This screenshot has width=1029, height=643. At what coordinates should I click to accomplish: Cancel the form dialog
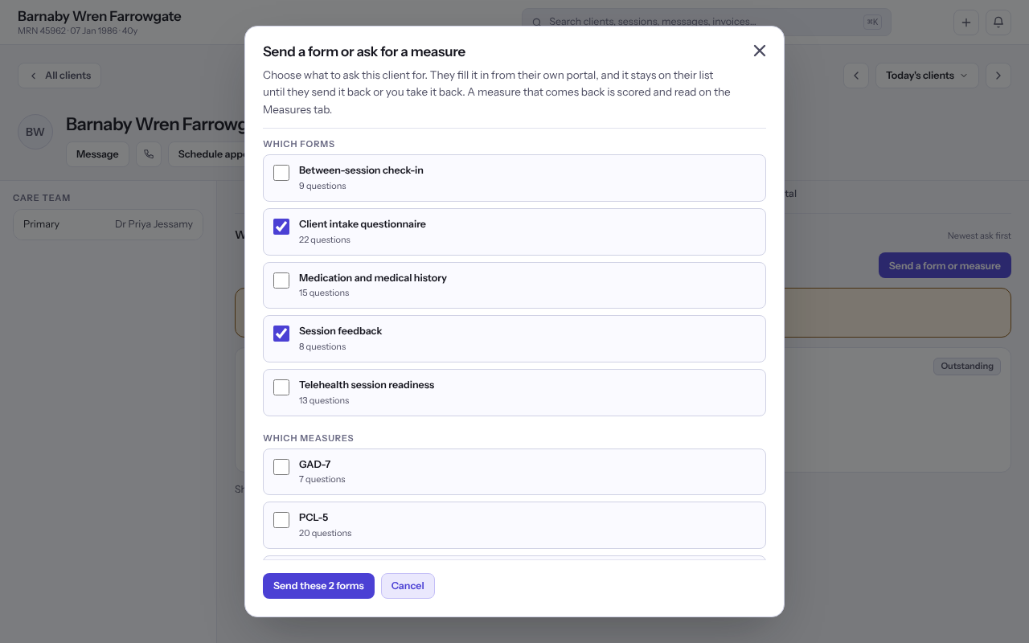point(408,586)
